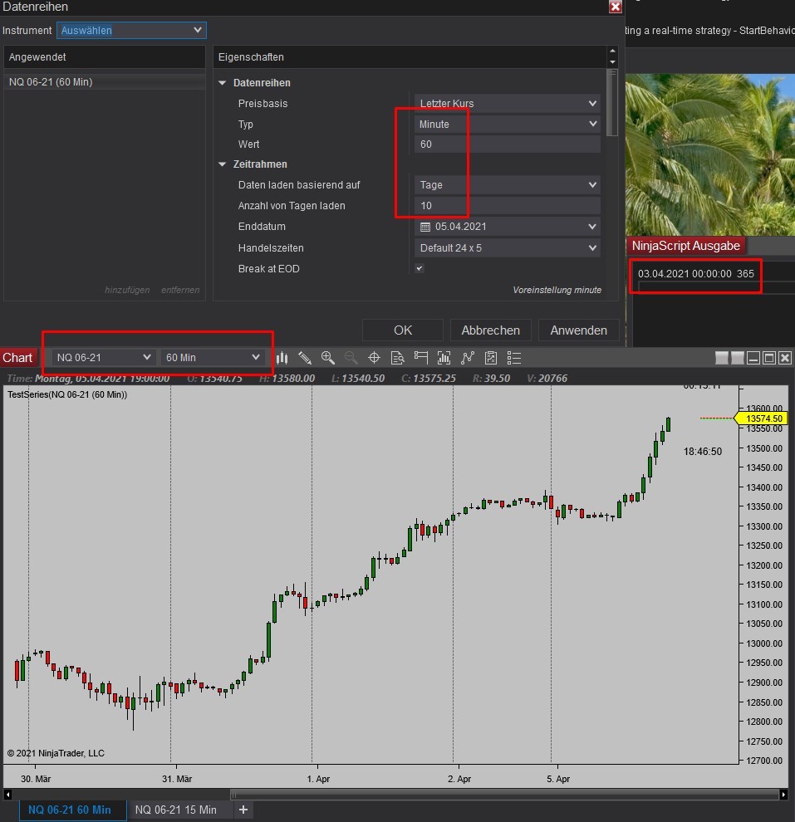Open the Chart Trader icon
The image size is (795, 822).
(x=421, y=358)
